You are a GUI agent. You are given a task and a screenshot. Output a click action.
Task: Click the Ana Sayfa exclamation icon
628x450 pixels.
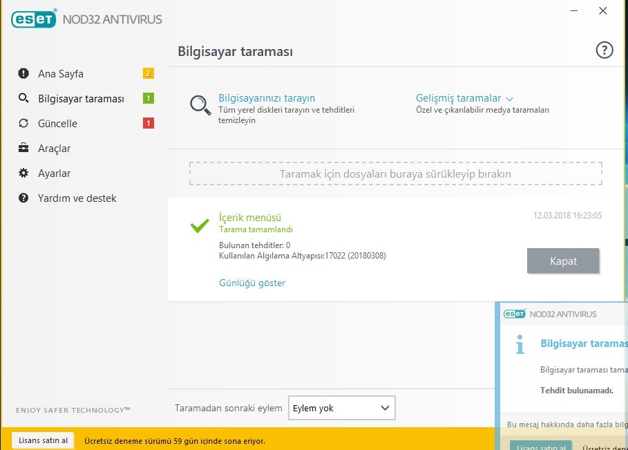point(23,73)
